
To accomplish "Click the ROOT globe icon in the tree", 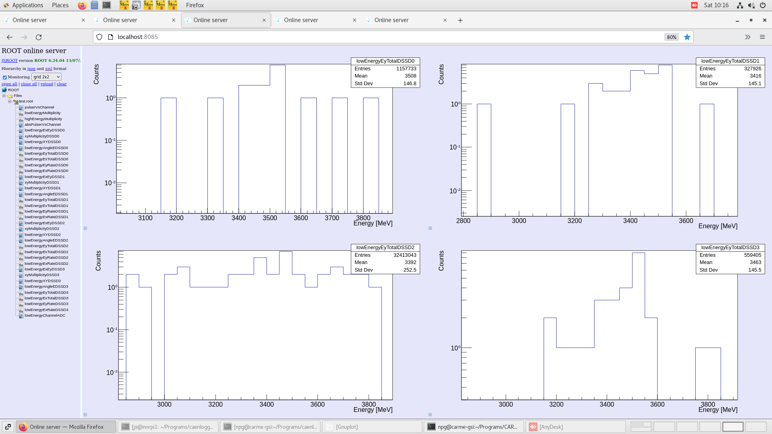I will (4, 90).
